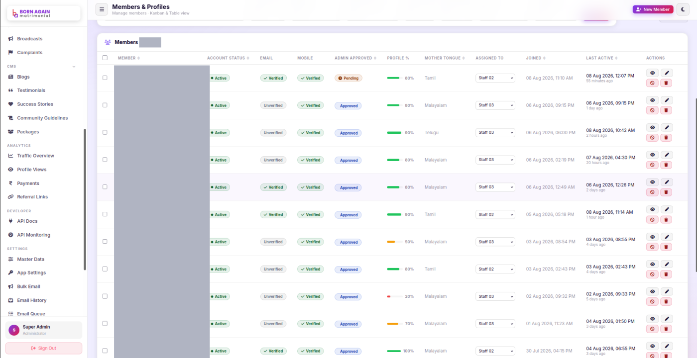
Task: Check the first member row checkbox
Action: tap(105, 78)
